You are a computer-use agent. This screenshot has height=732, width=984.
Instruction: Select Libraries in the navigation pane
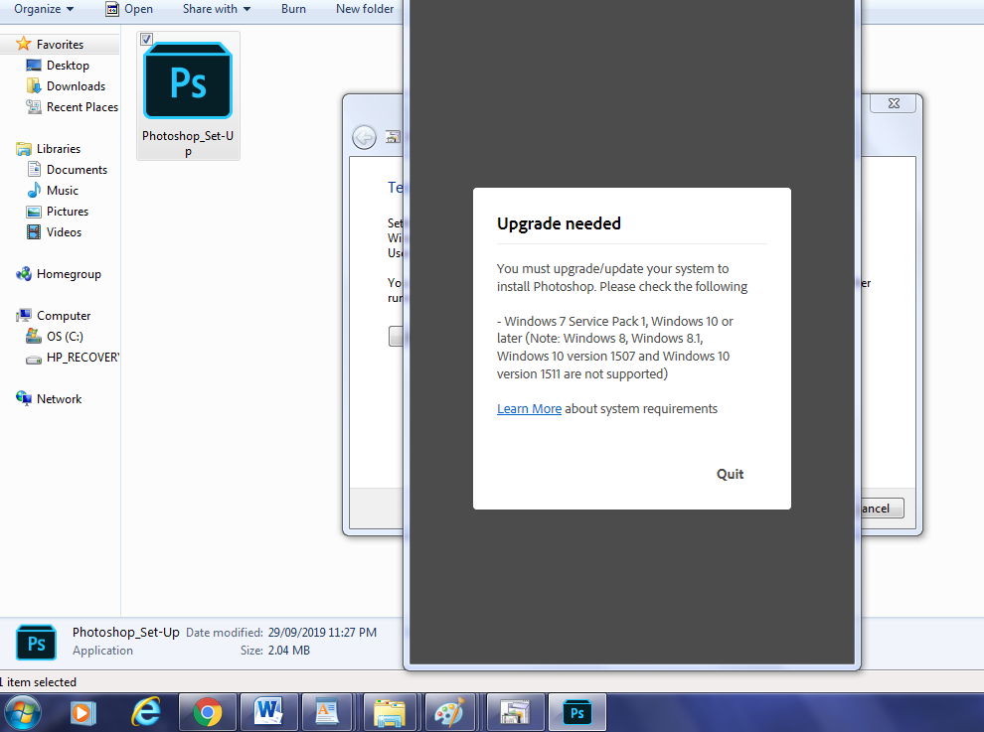(59, 149)
